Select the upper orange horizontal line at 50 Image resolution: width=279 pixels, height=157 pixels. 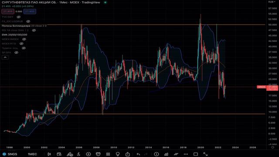(x=156, y=25)
